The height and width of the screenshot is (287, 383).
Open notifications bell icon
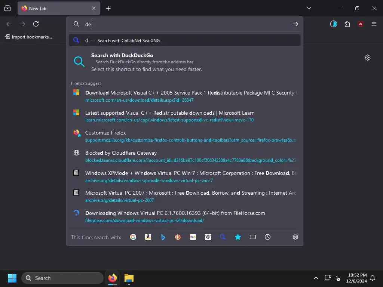(373, 278)
